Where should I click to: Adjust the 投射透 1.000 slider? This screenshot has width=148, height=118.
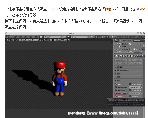click(121, 93)
